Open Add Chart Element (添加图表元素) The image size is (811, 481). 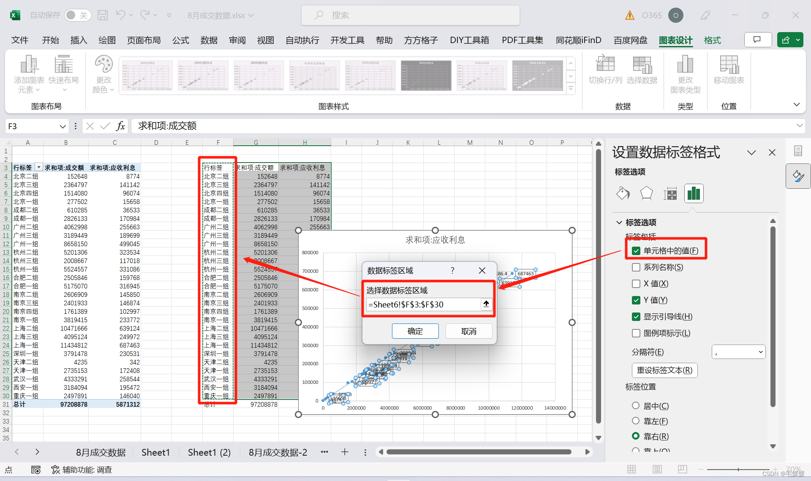coord(29,75)
